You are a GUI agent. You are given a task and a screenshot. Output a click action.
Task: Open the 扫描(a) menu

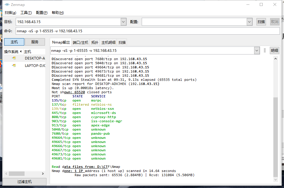pos(10,12)
